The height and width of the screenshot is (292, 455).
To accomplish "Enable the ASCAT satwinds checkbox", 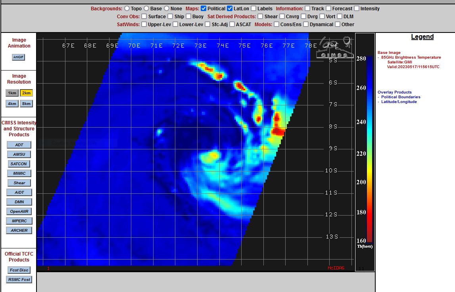I will pyautogui.click(x=232, y=25).
